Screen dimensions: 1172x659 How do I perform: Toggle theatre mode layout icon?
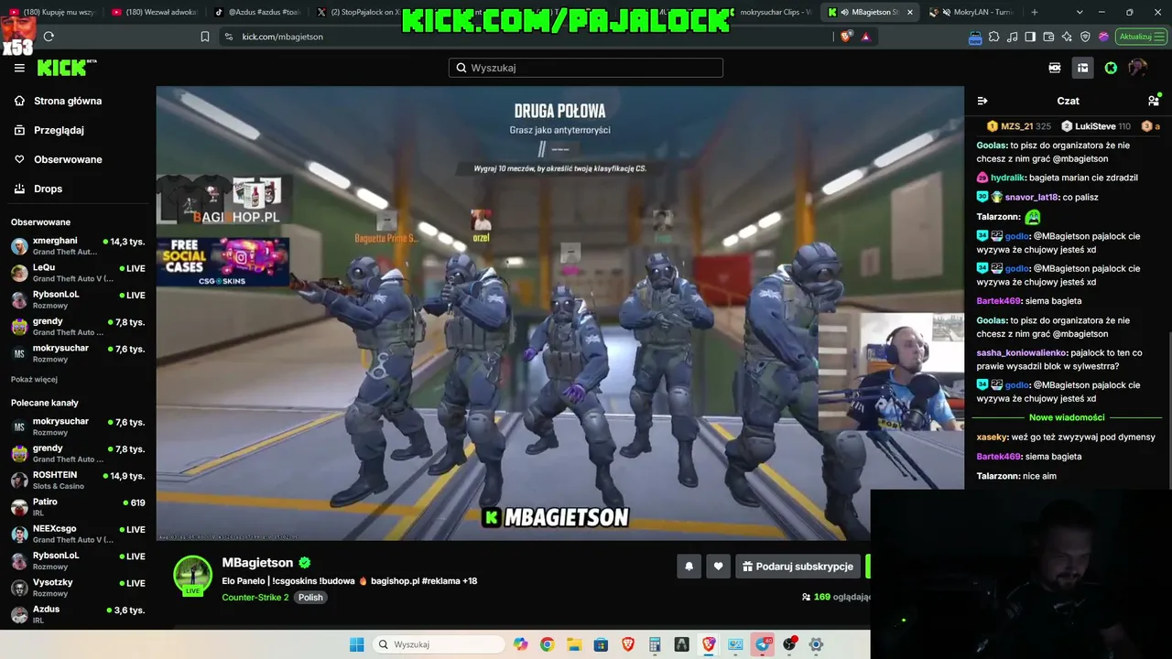1082,68
